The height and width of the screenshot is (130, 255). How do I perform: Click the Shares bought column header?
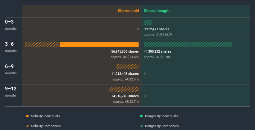pos(157,11)
